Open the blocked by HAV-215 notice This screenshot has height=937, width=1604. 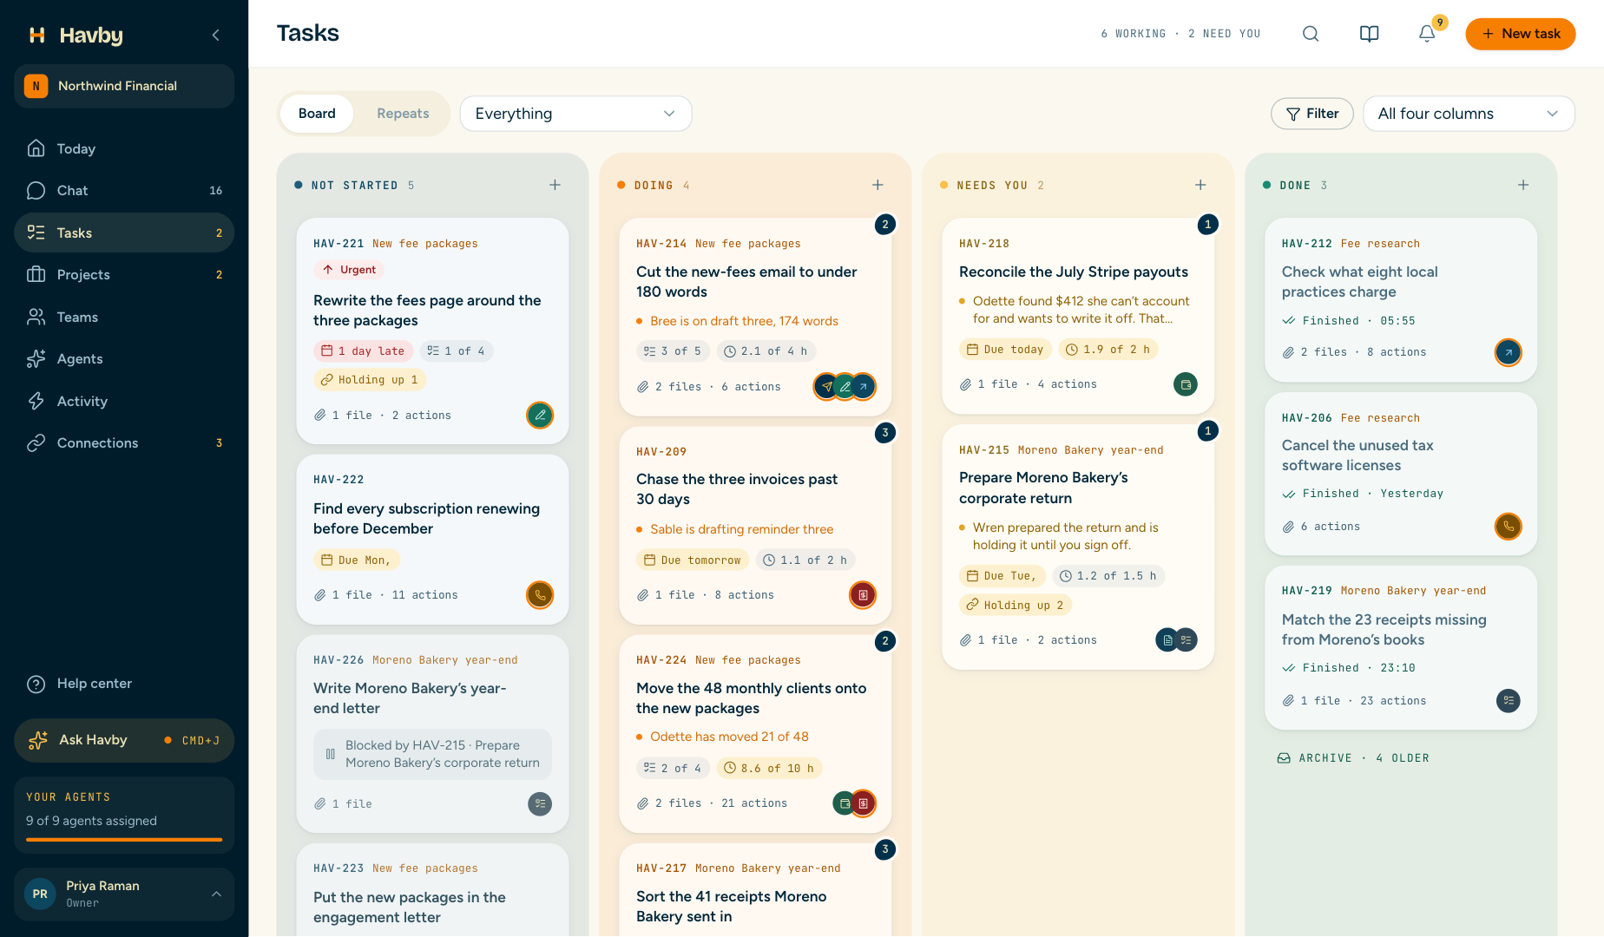coord(432,754)
